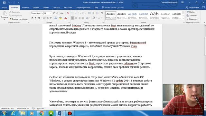Toggle superscript x² formatting
Viewport: 206px width, 116px height.
[51, 18]
